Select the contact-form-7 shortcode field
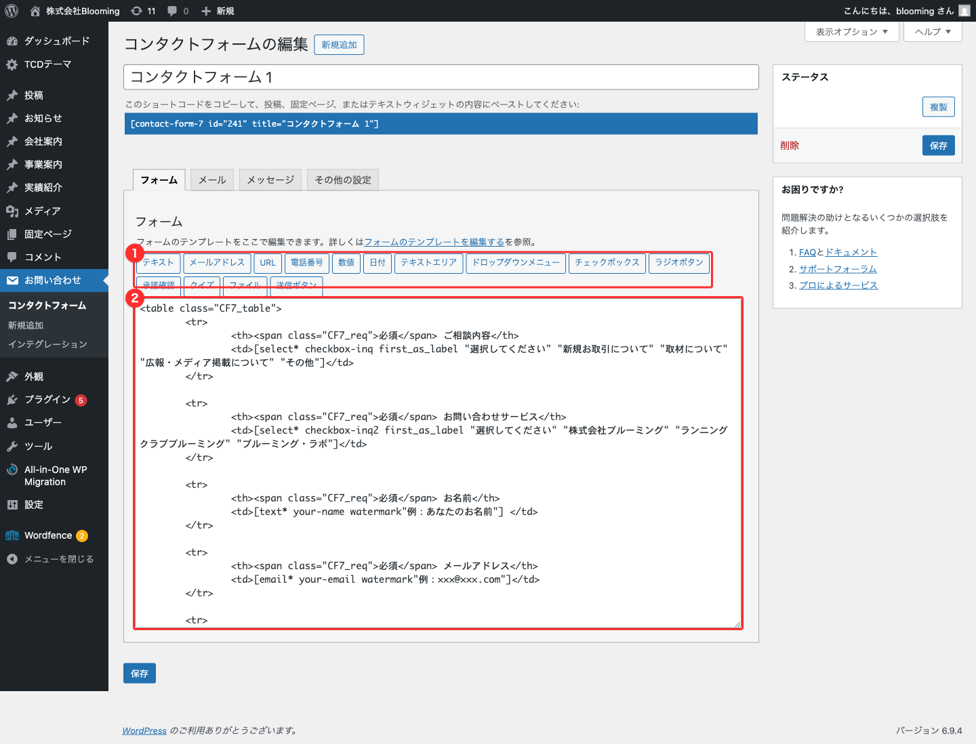 [441, 124]
